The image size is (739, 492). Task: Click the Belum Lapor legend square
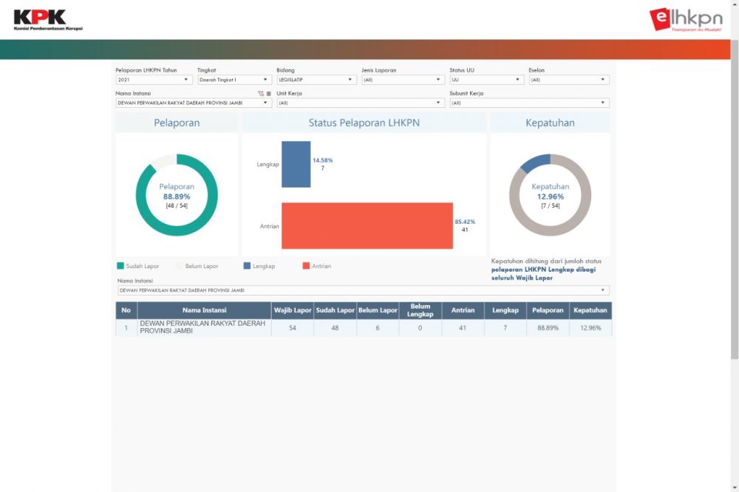[x=179, y=266]
